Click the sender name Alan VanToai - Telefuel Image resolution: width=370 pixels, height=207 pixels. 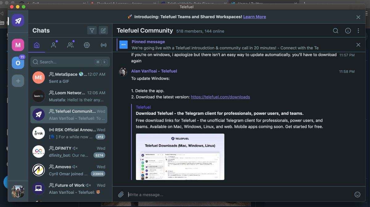[154, 71]
